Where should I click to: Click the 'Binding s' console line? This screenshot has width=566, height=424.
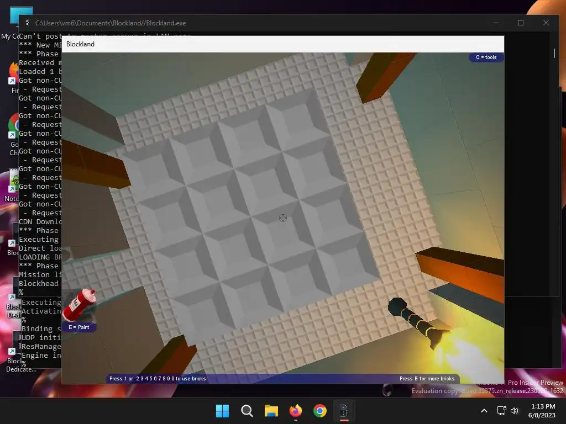click(41, 329)
